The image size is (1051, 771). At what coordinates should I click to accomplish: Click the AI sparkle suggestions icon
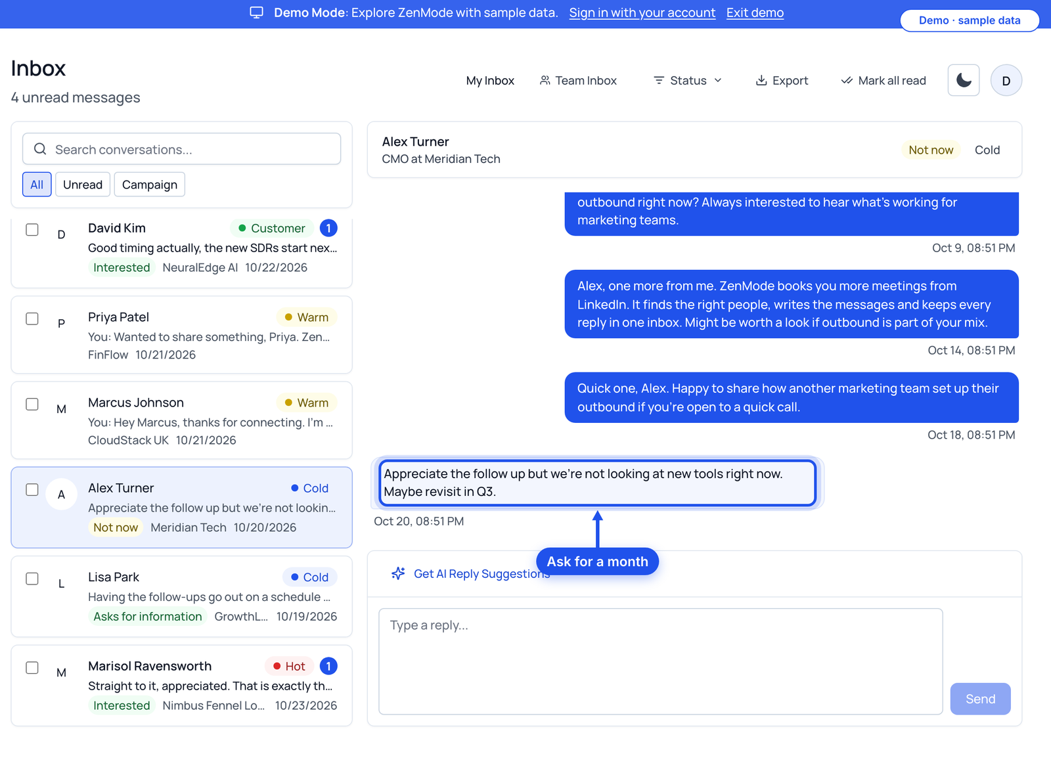pyautogui.click(x=398, y=573)
